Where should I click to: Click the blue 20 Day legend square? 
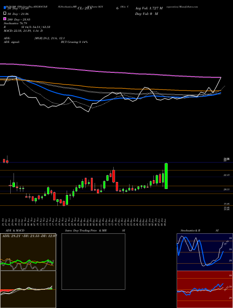tap(5, 8)
